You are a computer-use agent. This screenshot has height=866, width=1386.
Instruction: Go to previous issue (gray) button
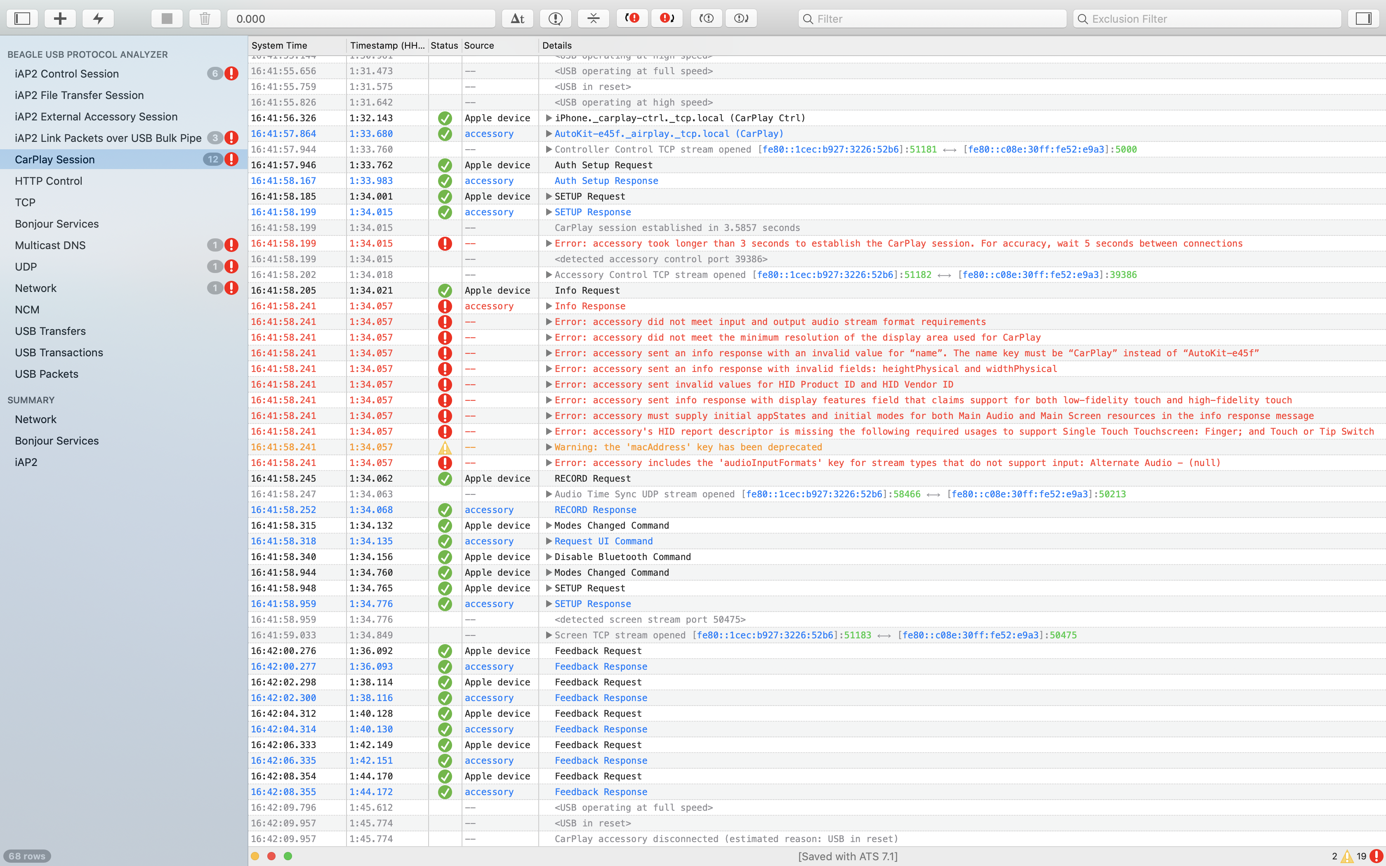(707, 18)
